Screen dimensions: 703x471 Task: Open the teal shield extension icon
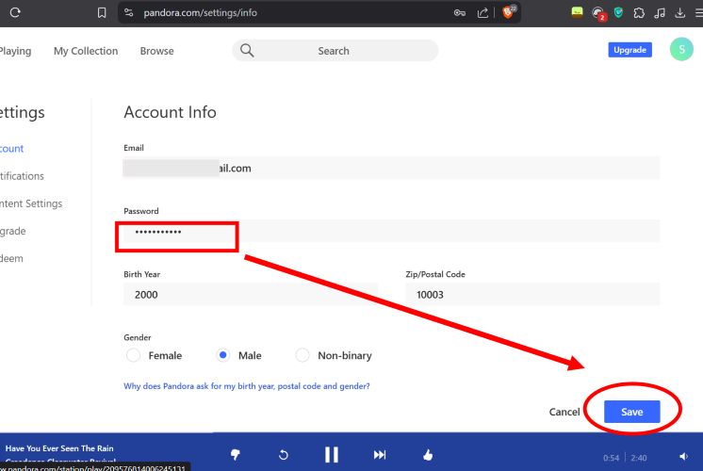(x=618, y=12)
